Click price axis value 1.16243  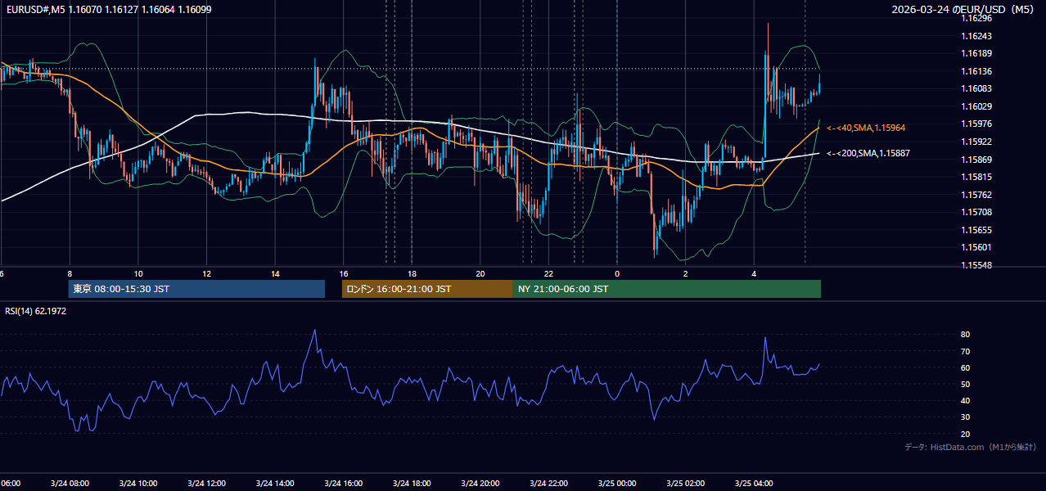978,36
